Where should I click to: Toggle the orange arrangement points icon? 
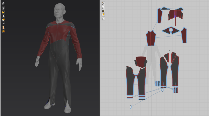point(3,12)
